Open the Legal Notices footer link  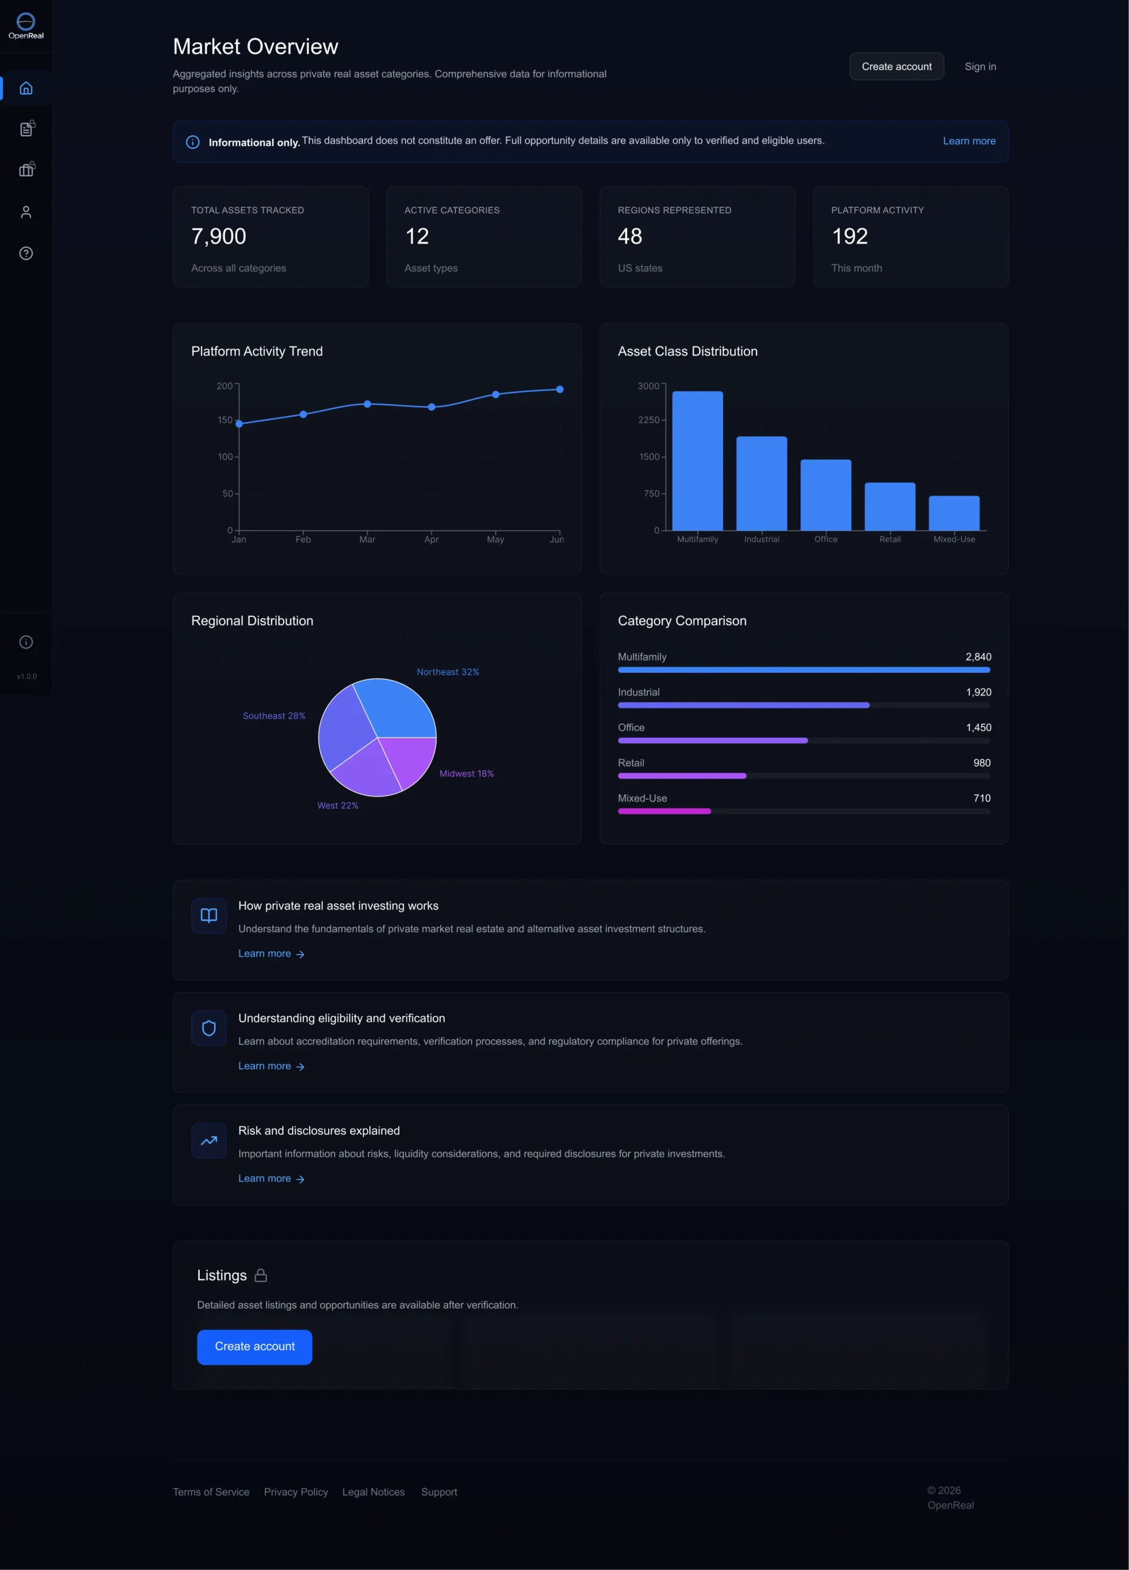373,1491
